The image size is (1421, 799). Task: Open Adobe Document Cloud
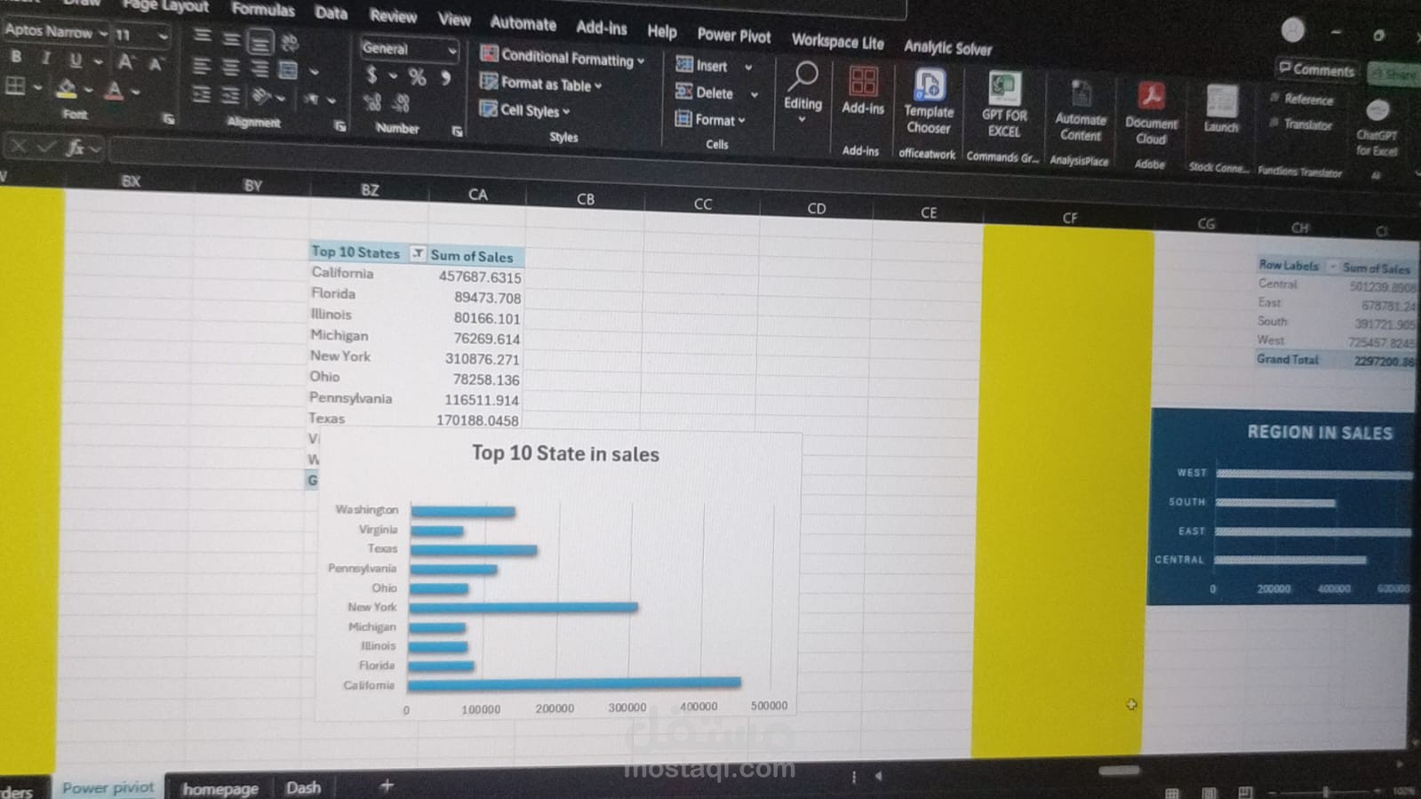tap(1151, 113)
